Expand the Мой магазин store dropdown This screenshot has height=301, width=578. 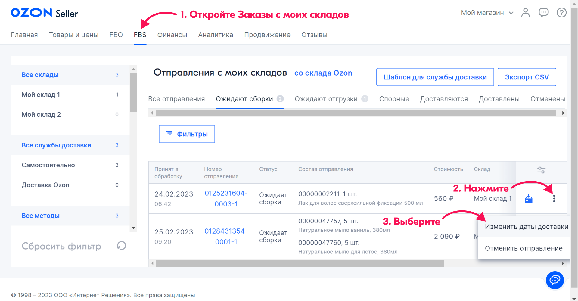pos(487,13)
